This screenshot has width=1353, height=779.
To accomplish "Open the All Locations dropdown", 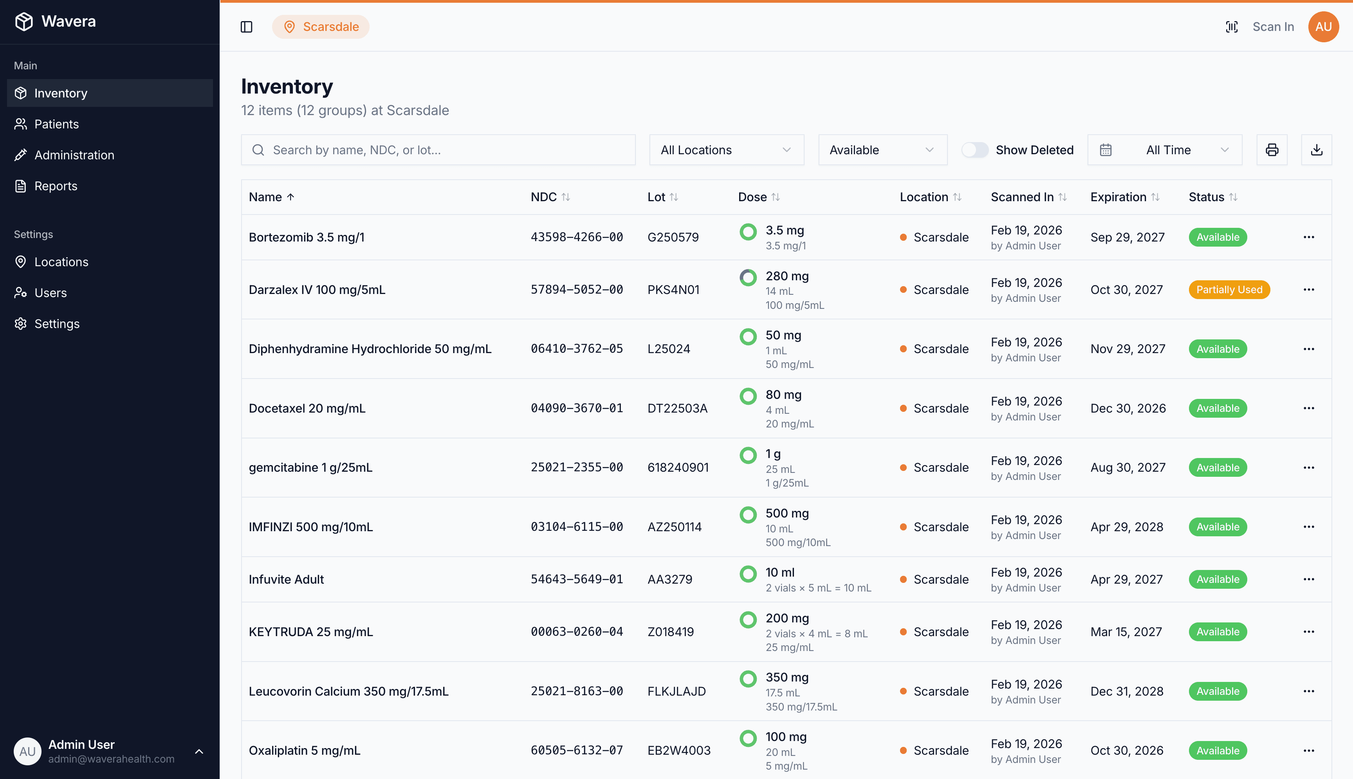I will pos(726,150).
